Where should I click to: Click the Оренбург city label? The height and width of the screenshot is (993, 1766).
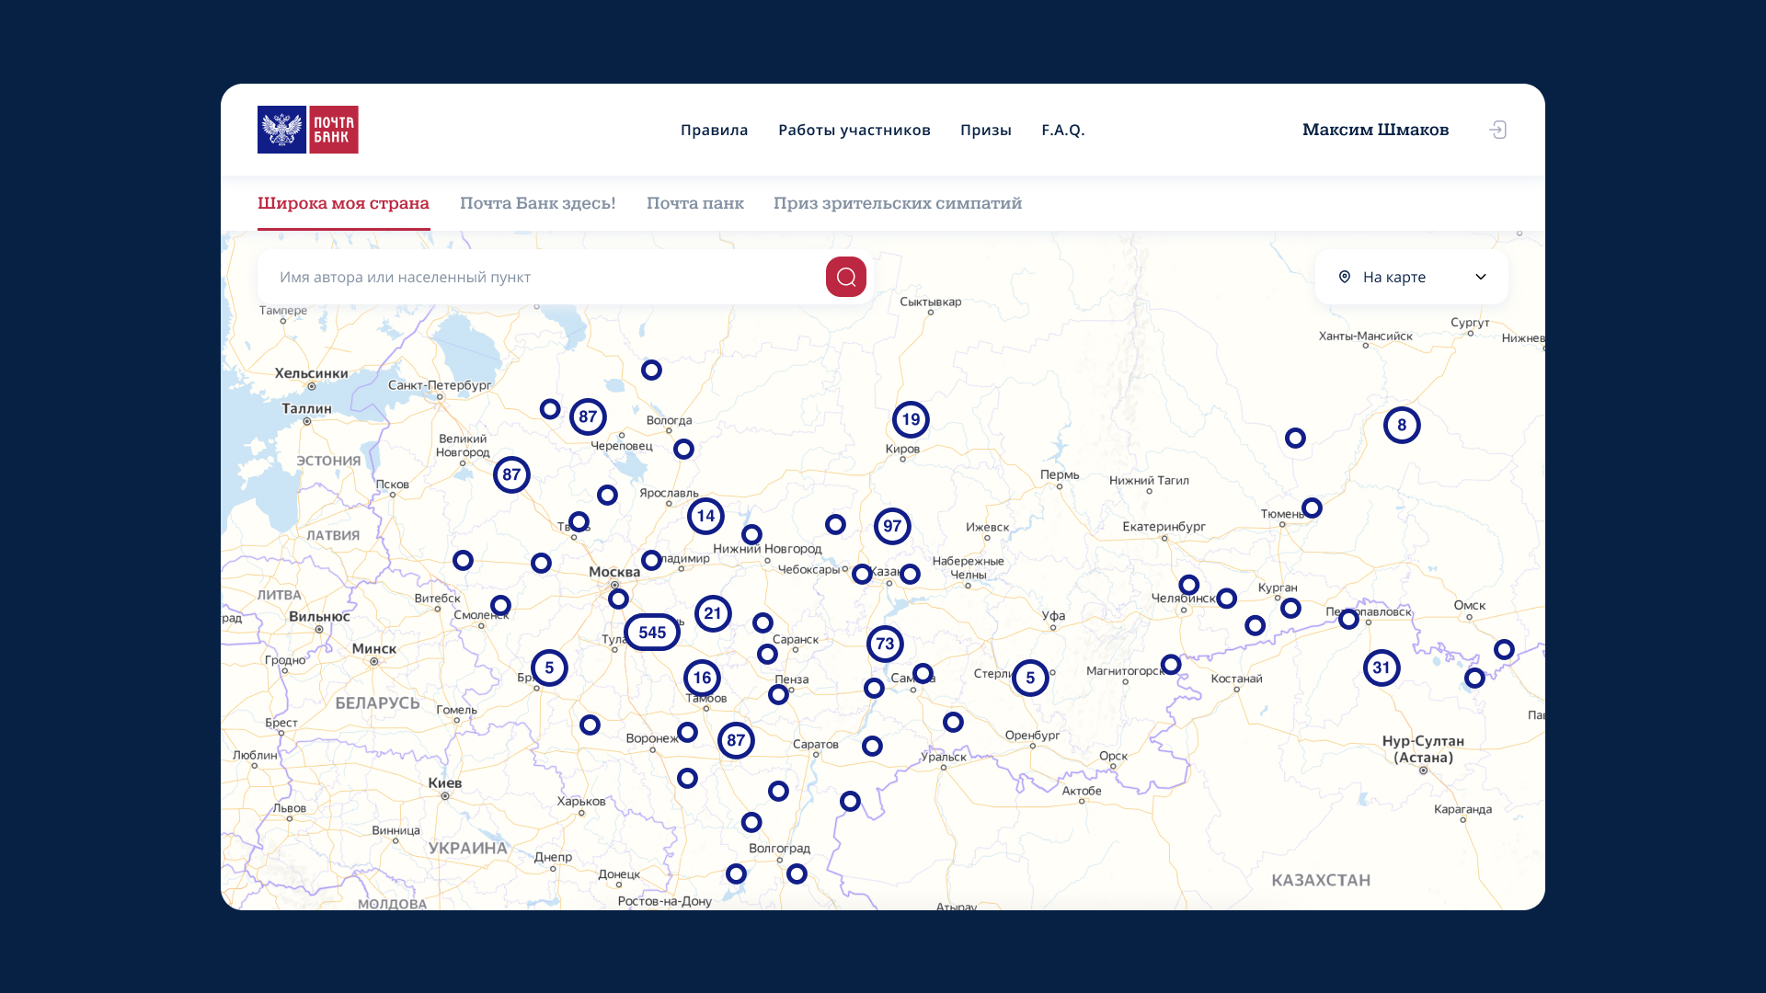[x=1033, y=736]
